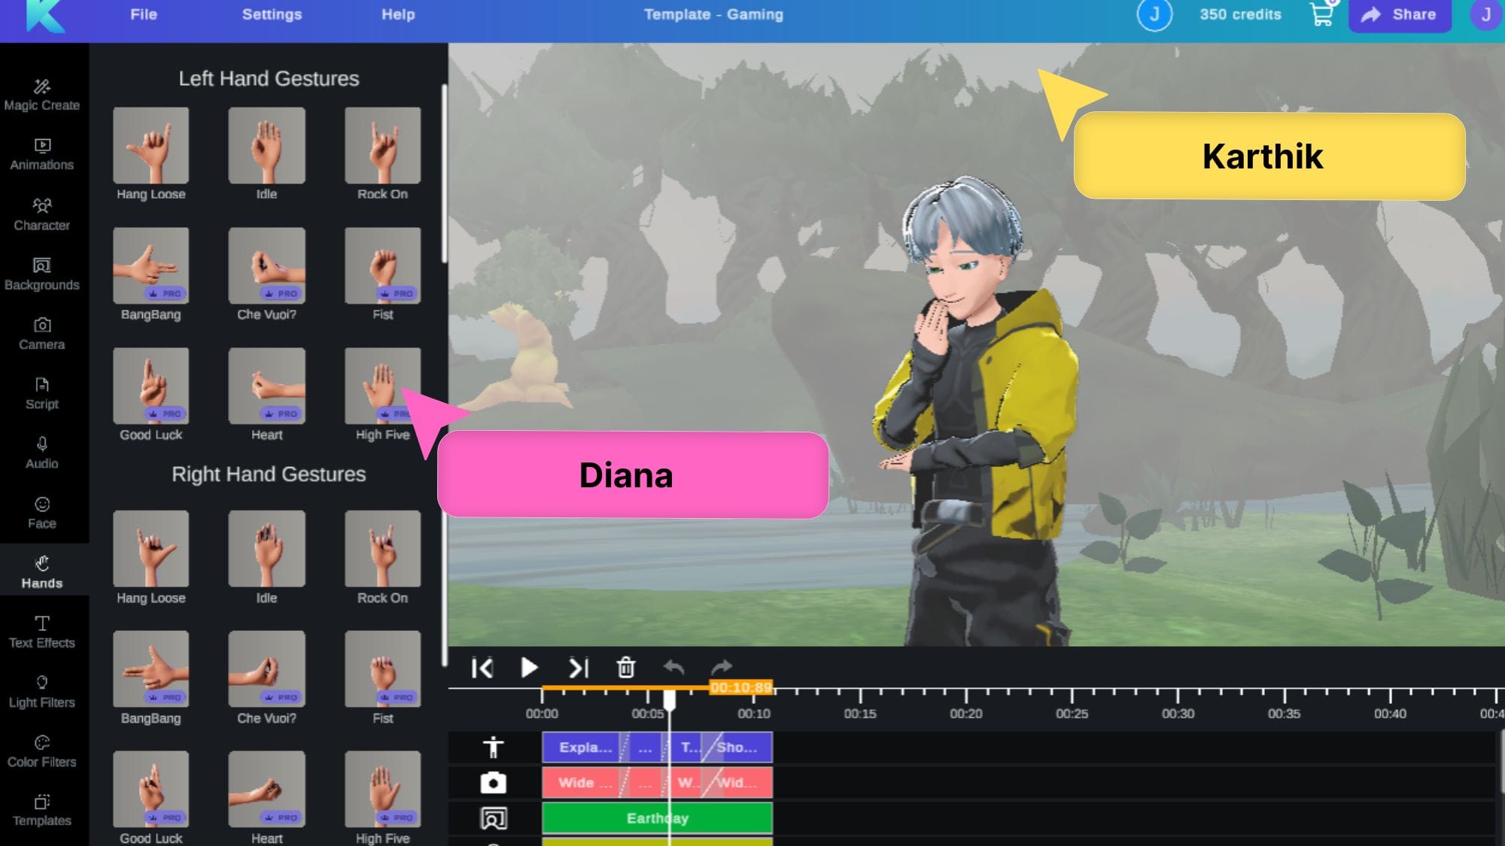Image resolution: width=1505 pixels, height=846 pixels.
Task: Expand the Left Hand Gestures section
Action: [x=268, y=77]
